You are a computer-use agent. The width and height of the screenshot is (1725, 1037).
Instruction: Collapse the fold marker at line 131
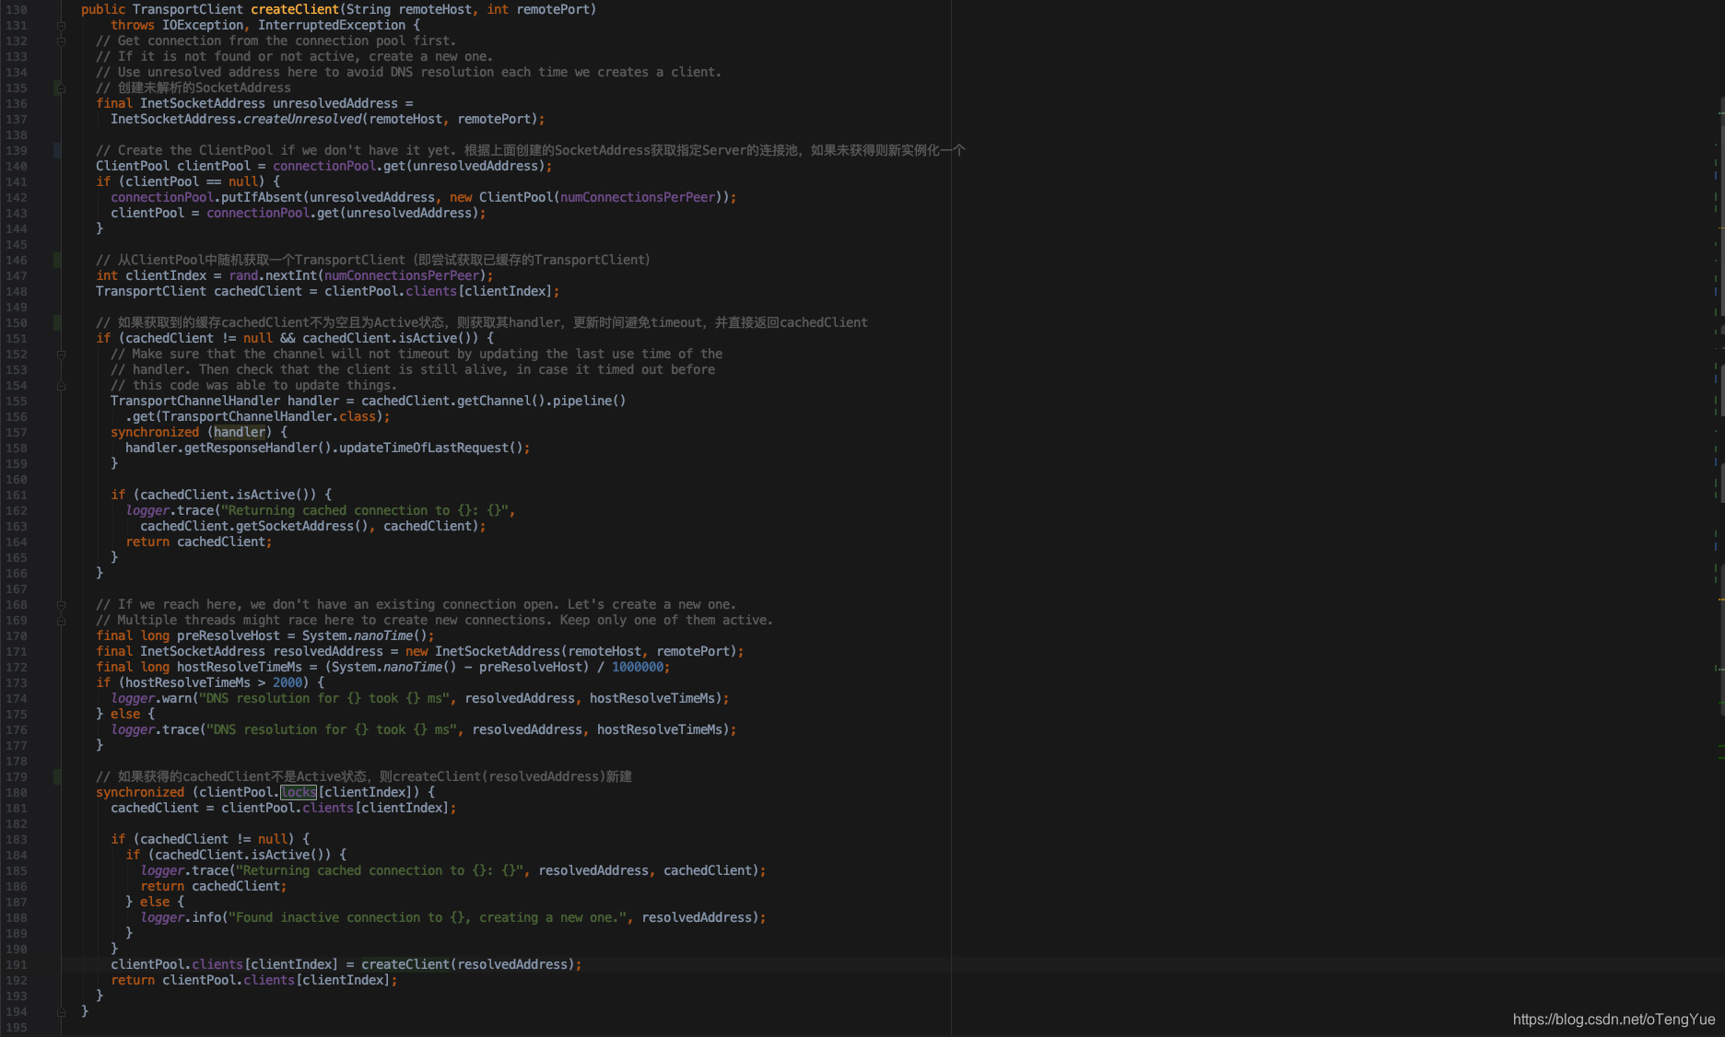click(x=61, y=26)
